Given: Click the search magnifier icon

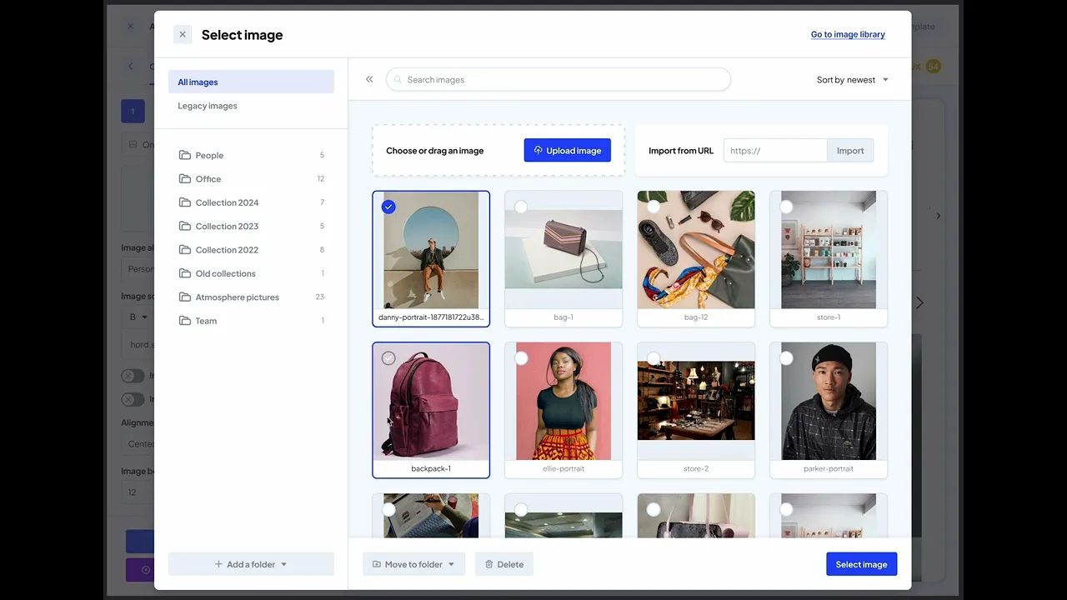Looking at the screenshot, I should (398, 80).
